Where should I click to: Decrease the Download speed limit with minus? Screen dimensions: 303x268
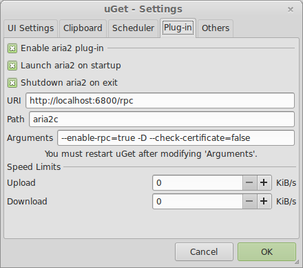(x=249, y=202)
